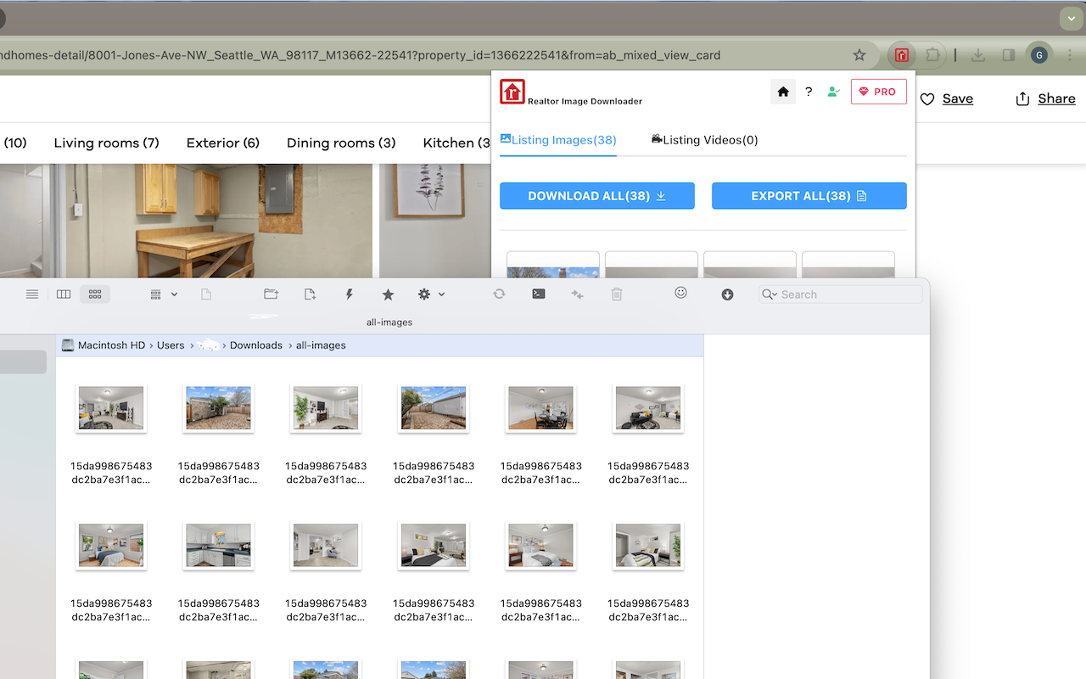The height and width of the screenshot is (679, 1086).
Task: Click the PRO upgrade button
Action: pos(879,92)
